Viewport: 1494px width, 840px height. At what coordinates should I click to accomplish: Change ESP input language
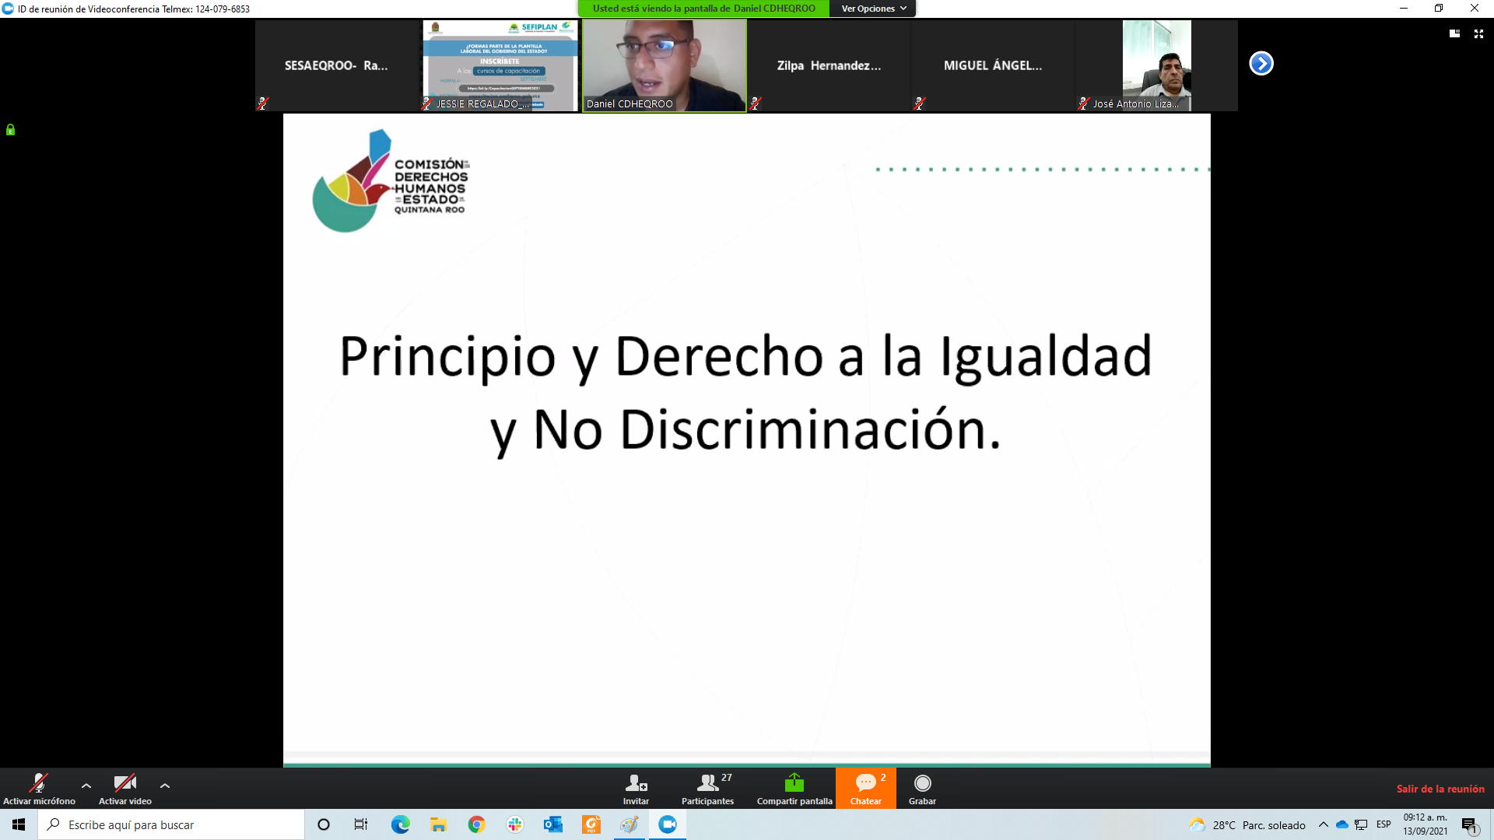pos(1384,824)
